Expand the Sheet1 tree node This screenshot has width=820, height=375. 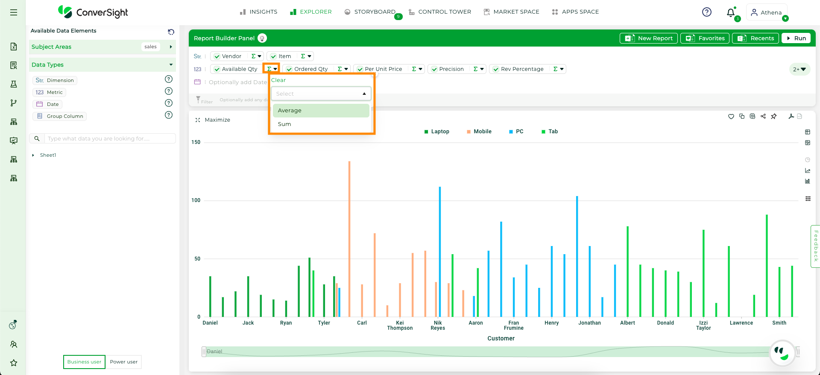[33, 155]
